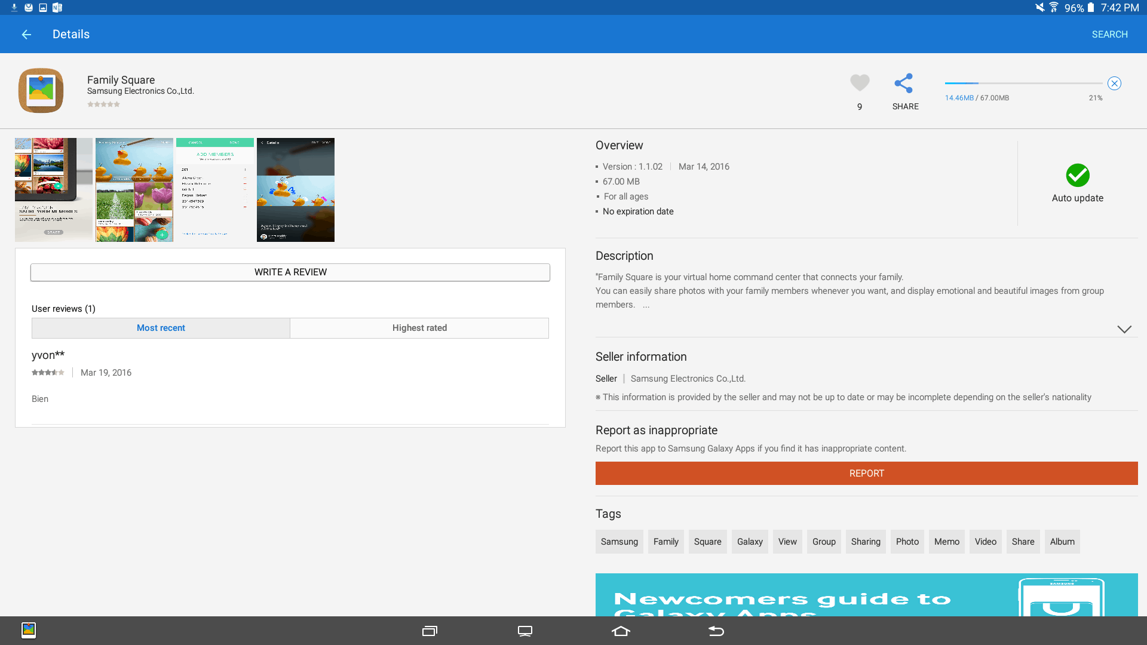The width and height of the screenshot is (1147, 645).
Task: Select the Group tag
Action: (824, 542)
